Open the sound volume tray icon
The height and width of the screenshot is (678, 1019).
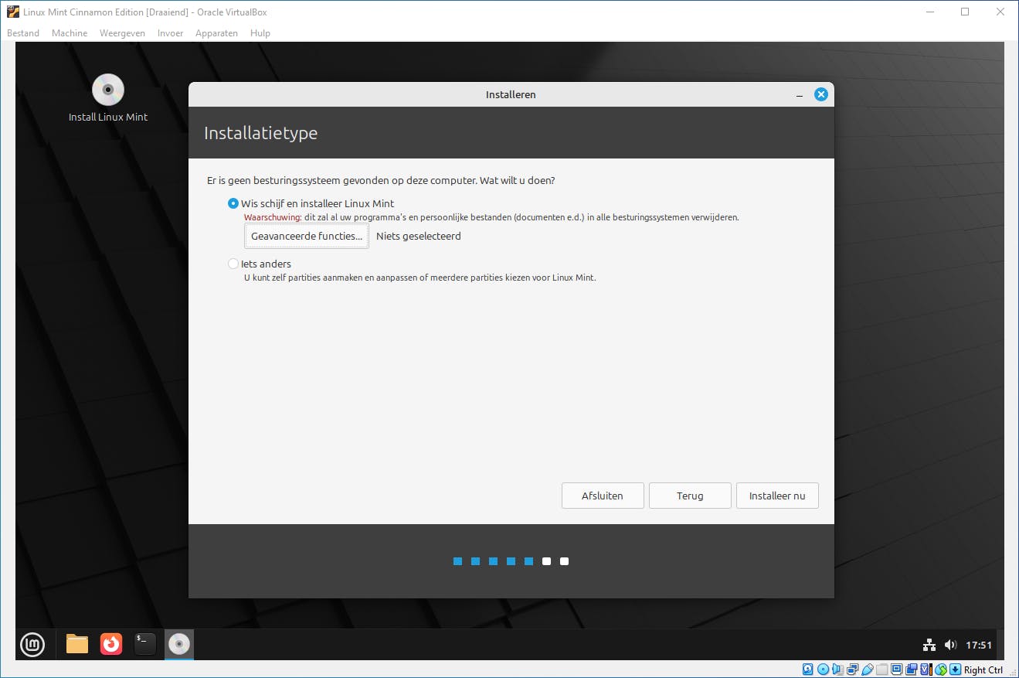tap(950, 645)
